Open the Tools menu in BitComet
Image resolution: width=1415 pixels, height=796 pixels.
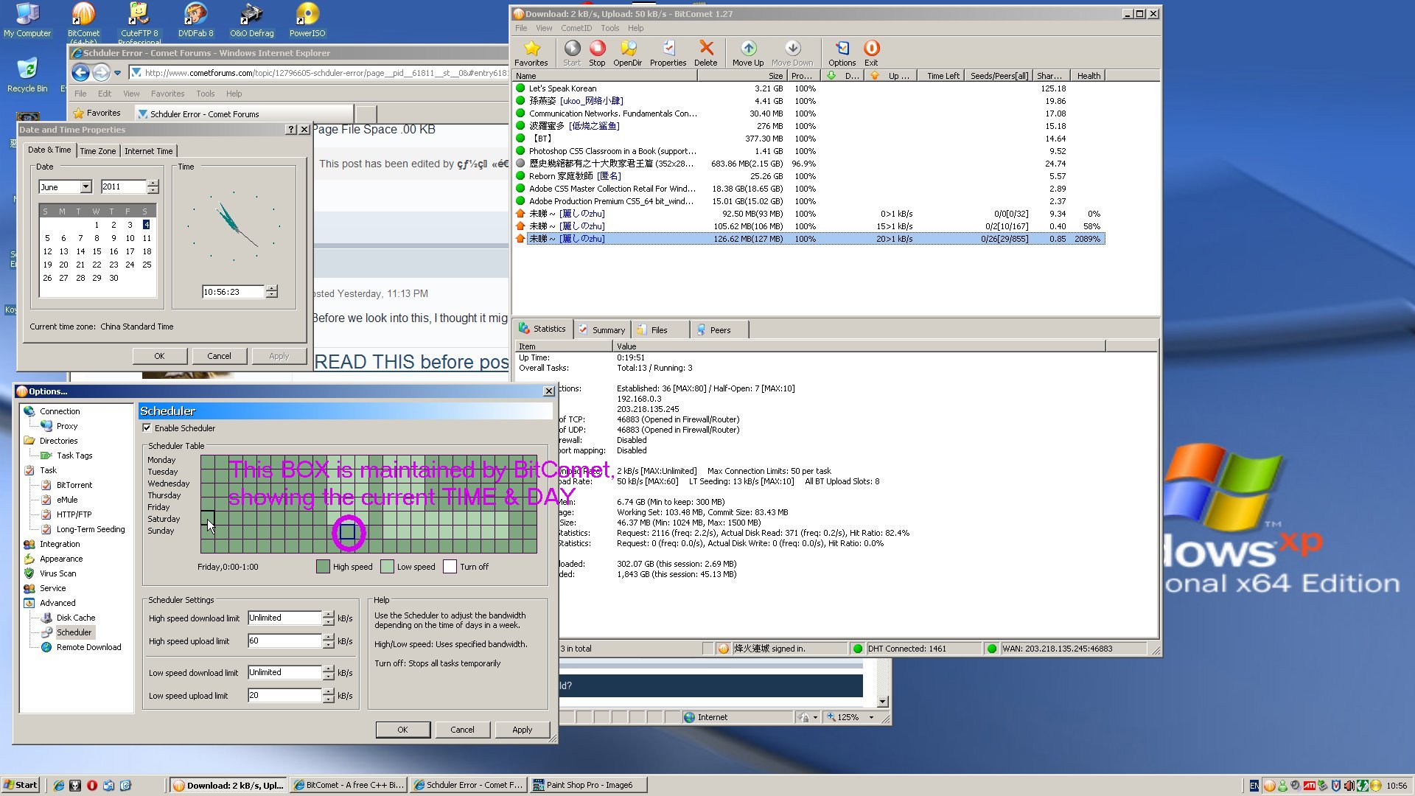tap(609, 28)
